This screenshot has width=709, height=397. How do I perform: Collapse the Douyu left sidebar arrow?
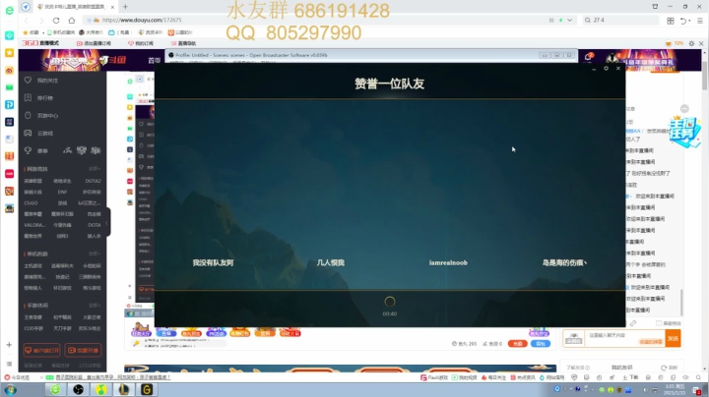(107, 222)
